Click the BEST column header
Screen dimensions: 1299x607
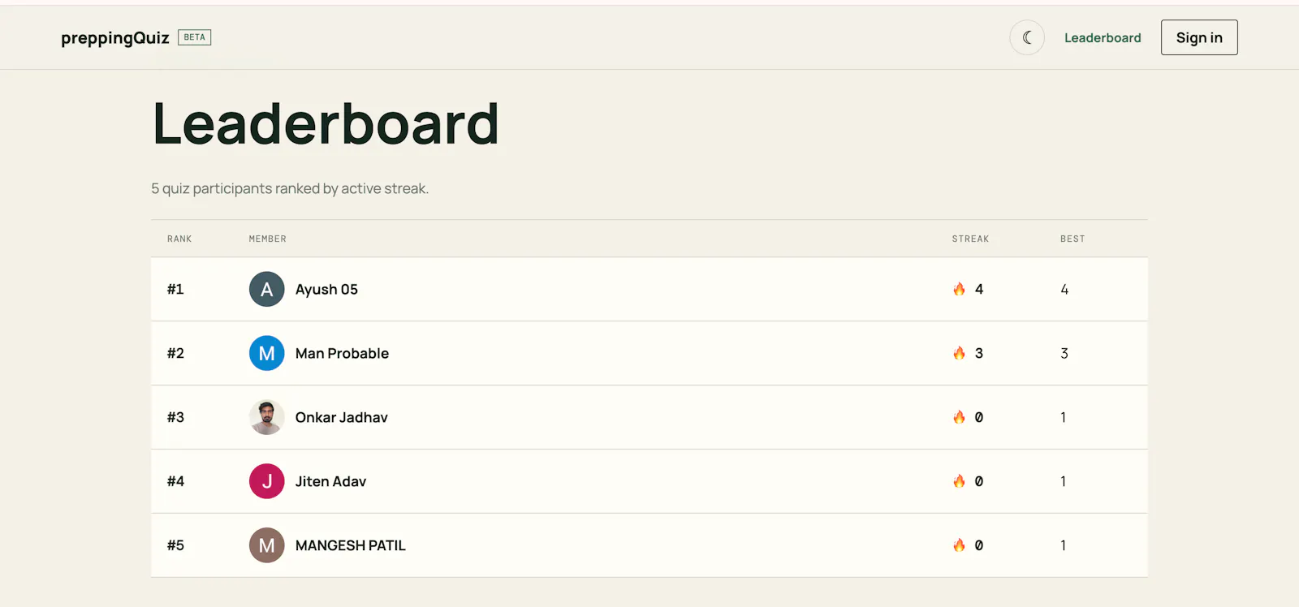tap(1072, 239)
